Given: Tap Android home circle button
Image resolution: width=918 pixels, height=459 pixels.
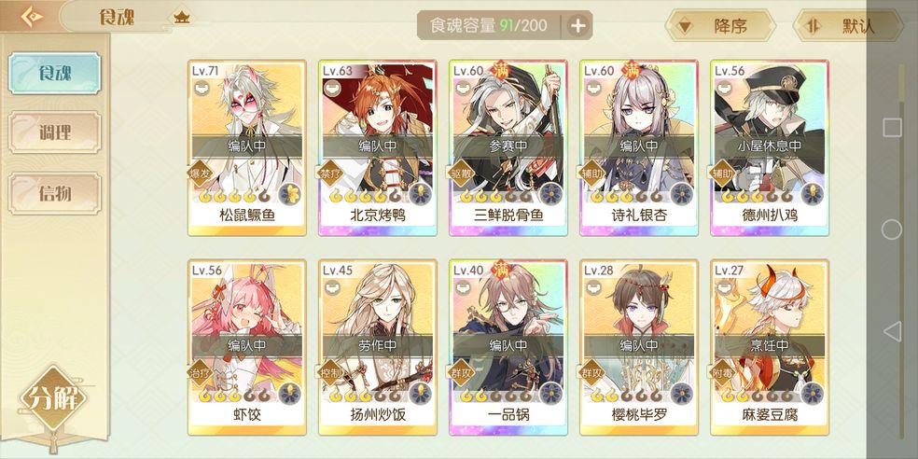Looking at the screenshot, I should [x=891, y=229].
